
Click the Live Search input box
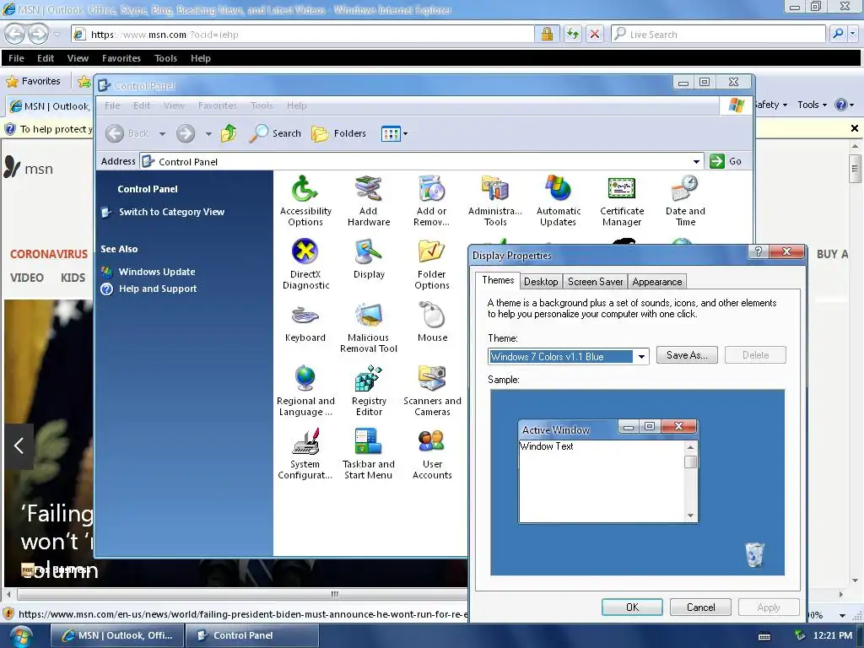pyautogui.click(x=718, y=34)
